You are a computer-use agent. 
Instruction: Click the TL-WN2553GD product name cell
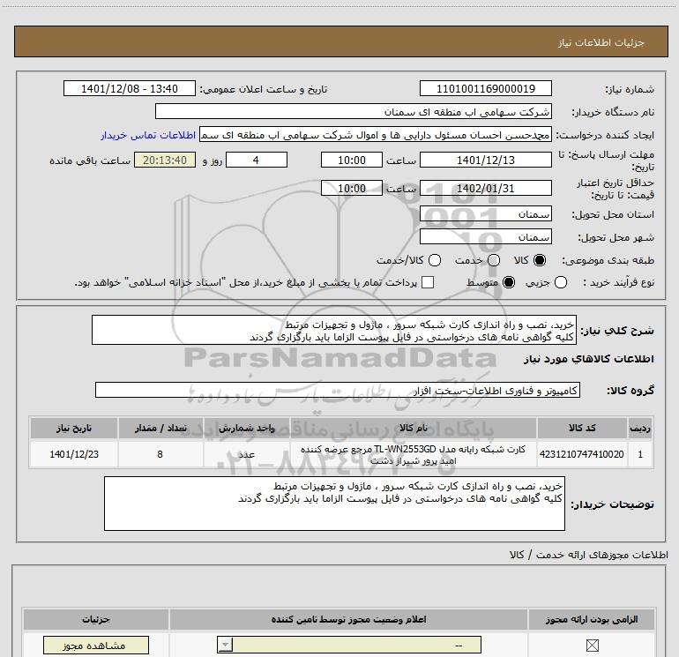[x=413, y=454]
